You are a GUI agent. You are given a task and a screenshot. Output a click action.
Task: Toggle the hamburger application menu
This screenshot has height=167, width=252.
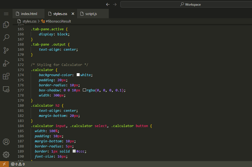[6, 14]
